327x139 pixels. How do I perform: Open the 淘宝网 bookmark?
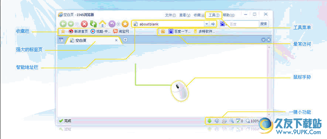click(121, 31)
